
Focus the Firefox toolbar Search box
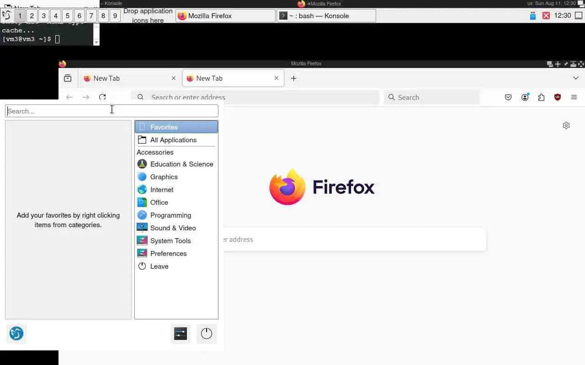coord(431,97)
